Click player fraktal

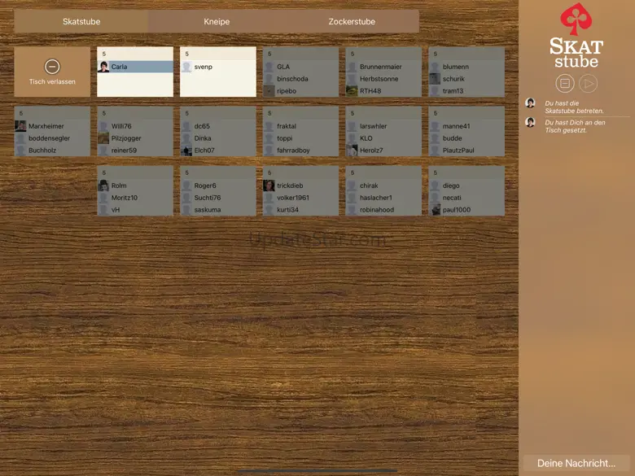[x=301, y=126]
